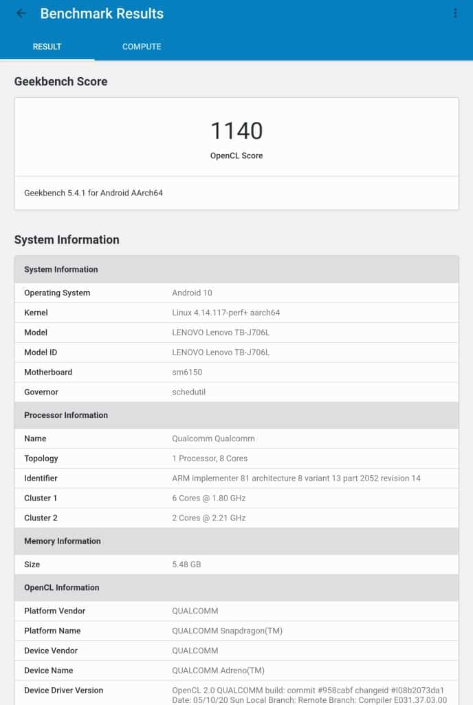Switch to the COMPUTE tab
This screenshot has height=705, width=473.
pos(142,47)
